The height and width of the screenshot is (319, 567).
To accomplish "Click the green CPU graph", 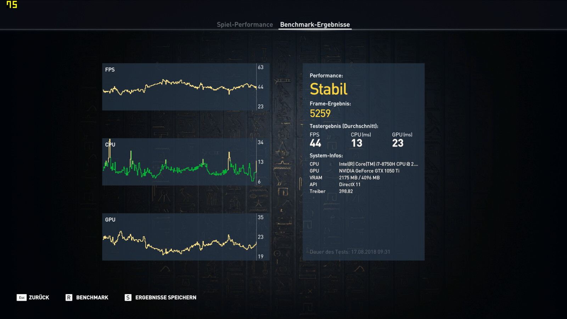I will (x=179, y=169).
